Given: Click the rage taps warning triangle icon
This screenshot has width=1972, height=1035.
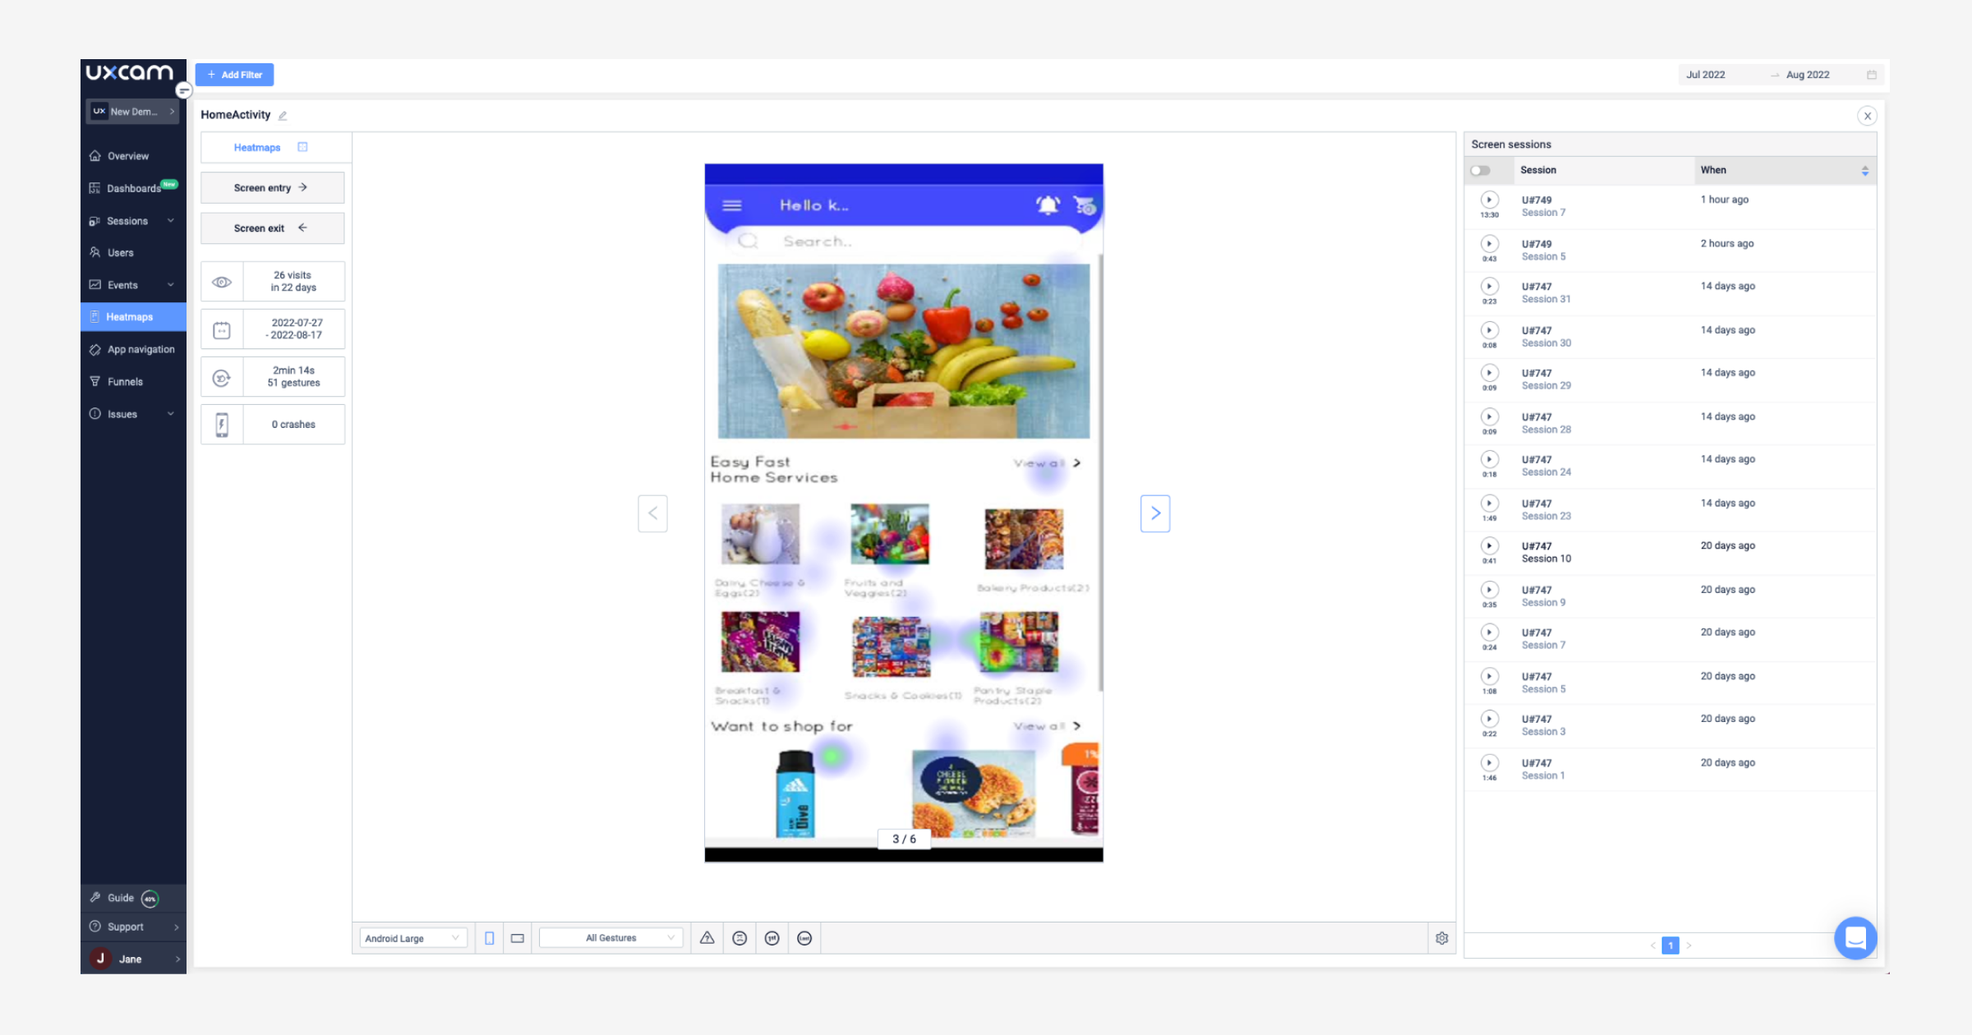Looking at the screenshot, I should tap(707, 937).
